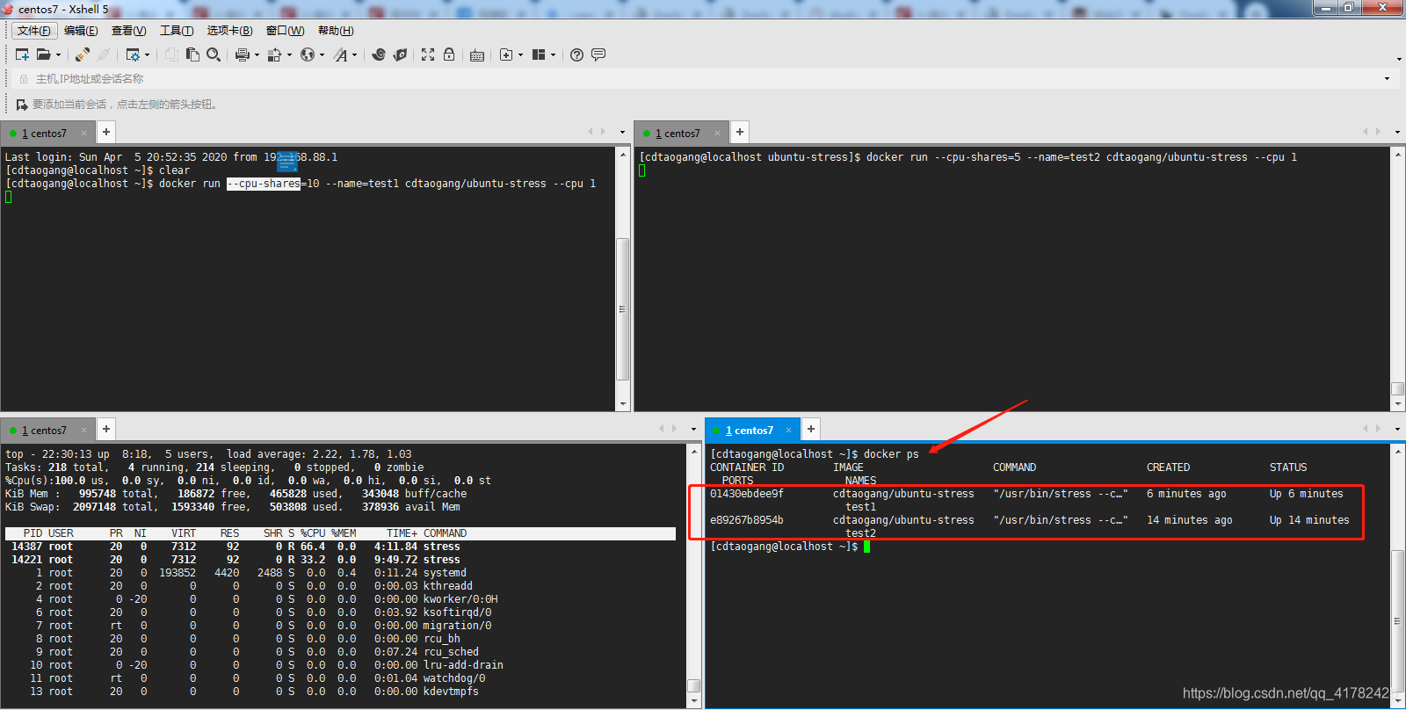Screen dimensions: 1406x710
Task: Click the Print icon
Action: [243, 54]
